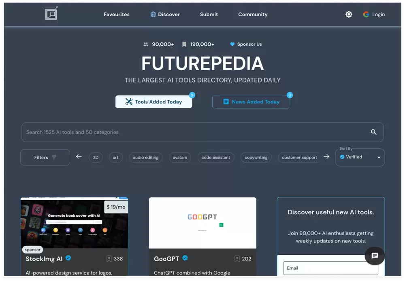Viewport: 405px width, 281px height.
Task: Open the Submit menu item
Action: pyautogui.click(x=209, y=15)
